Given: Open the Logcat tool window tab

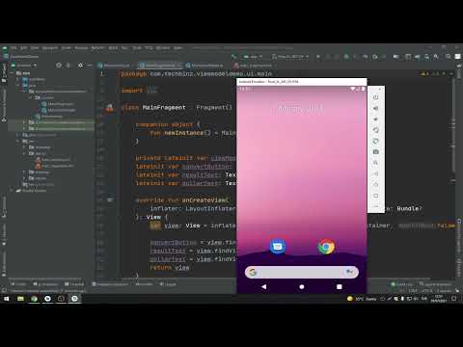Looking at the screenshot, I should click(168, 284).
